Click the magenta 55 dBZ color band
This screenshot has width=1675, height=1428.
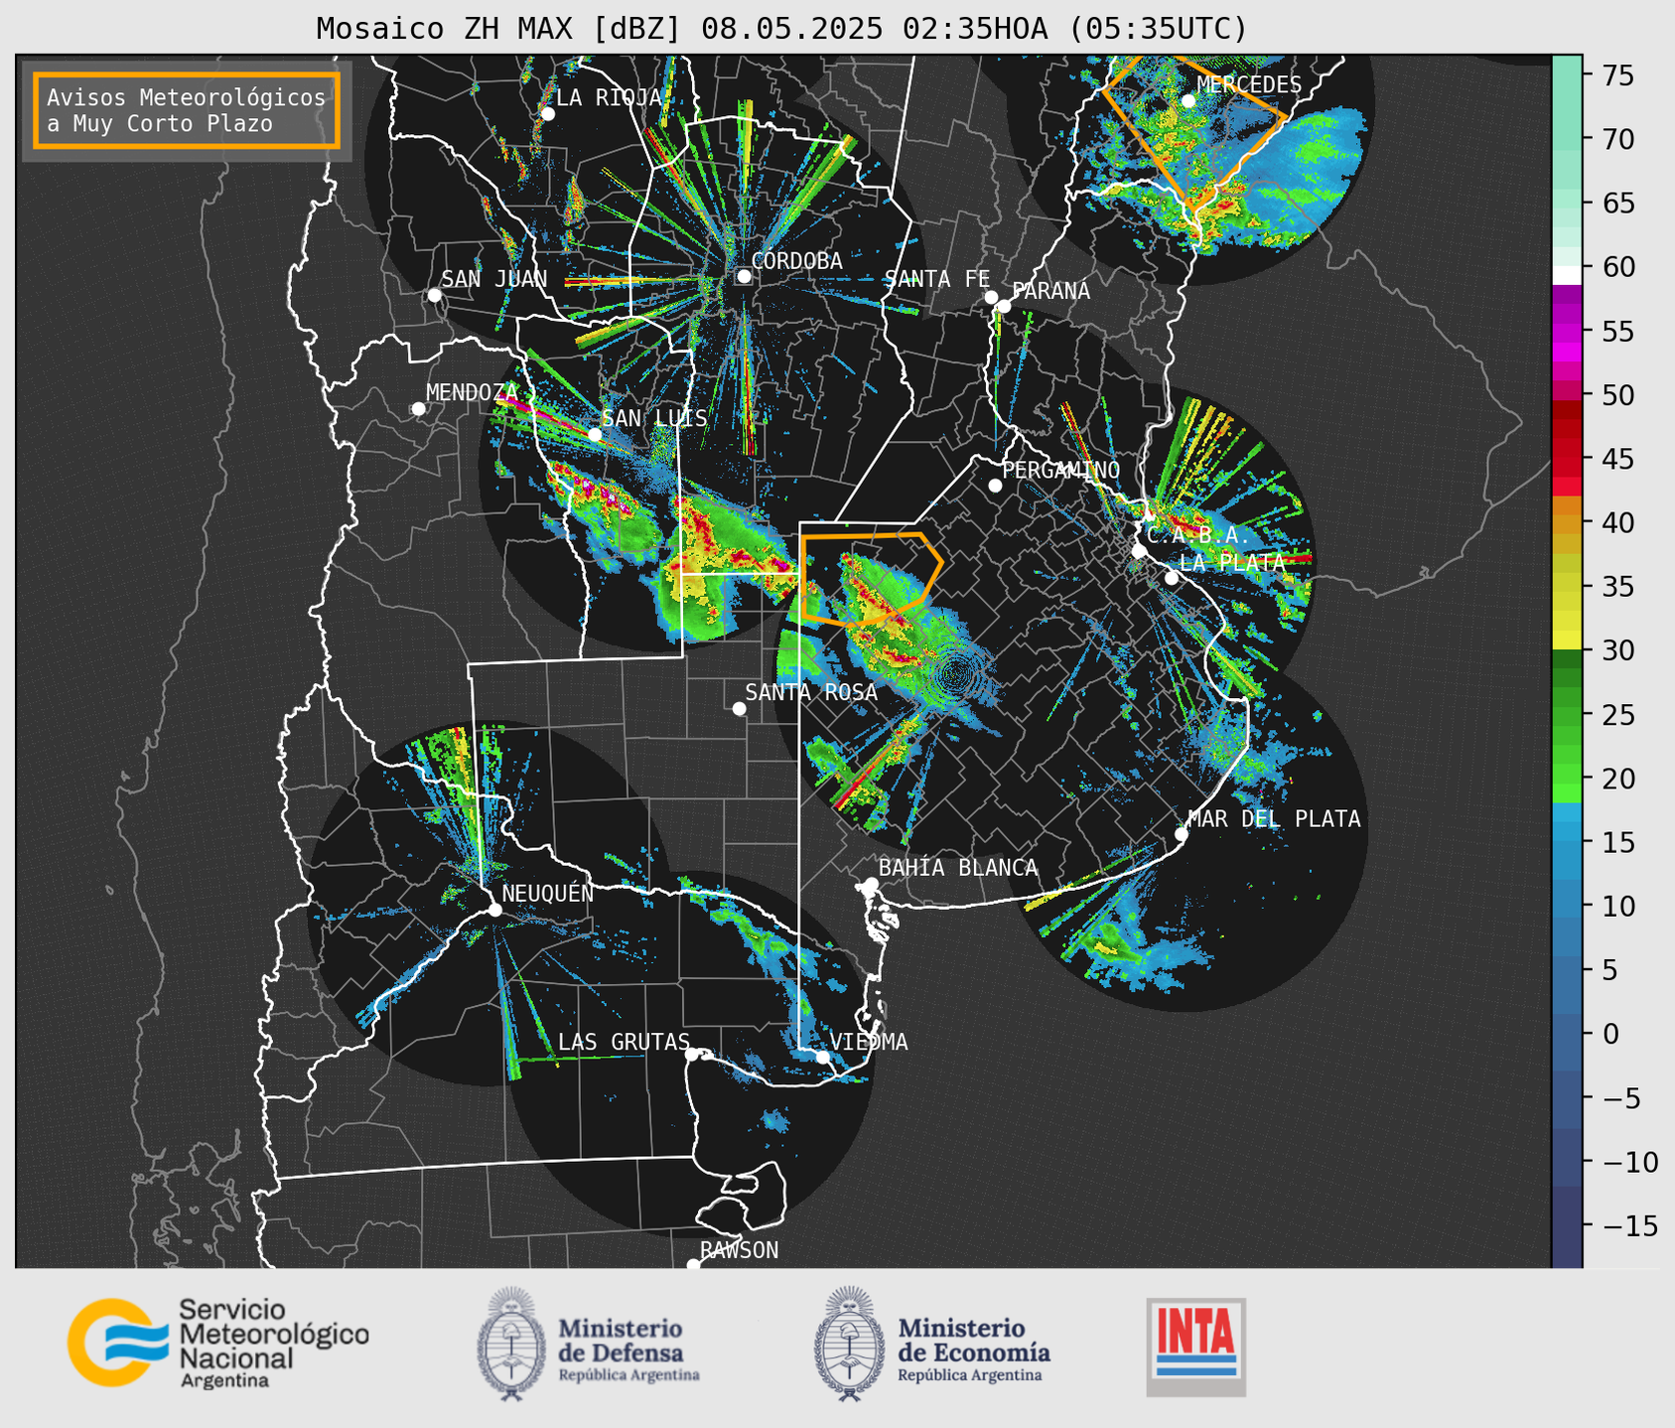(x=1567, y=332)
